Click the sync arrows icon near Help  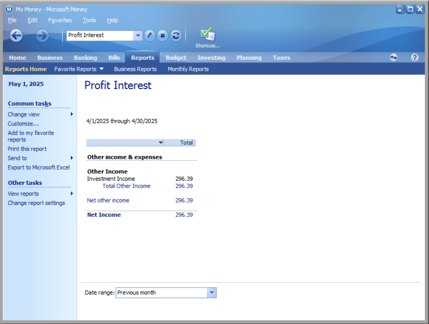point(394,57)
